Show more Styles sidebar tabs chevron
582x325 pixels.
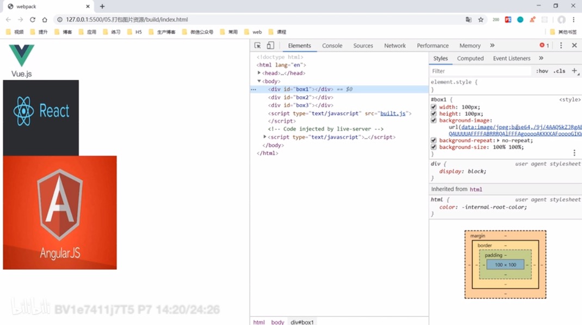click(541, 58)
